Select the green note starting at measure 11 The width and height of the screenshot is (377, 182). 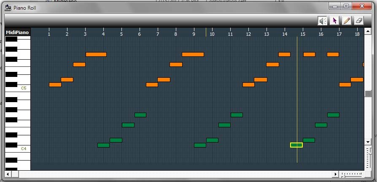tap(237, 115)
